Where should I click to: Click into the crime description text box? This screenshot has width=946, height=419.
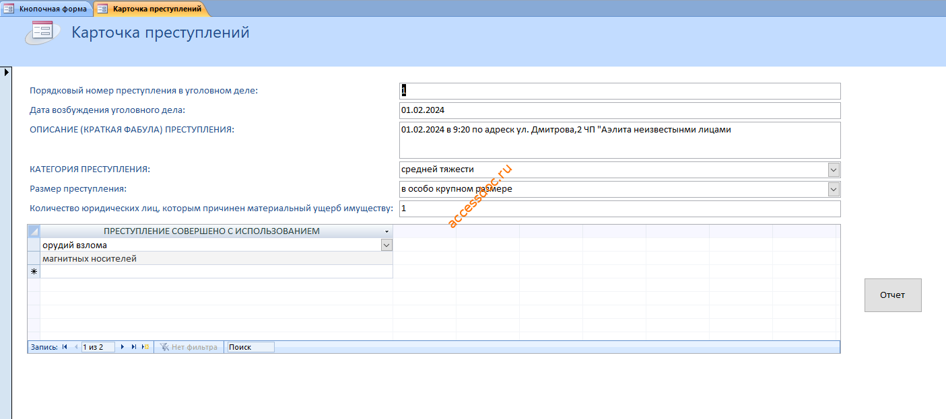pos(620,140)
